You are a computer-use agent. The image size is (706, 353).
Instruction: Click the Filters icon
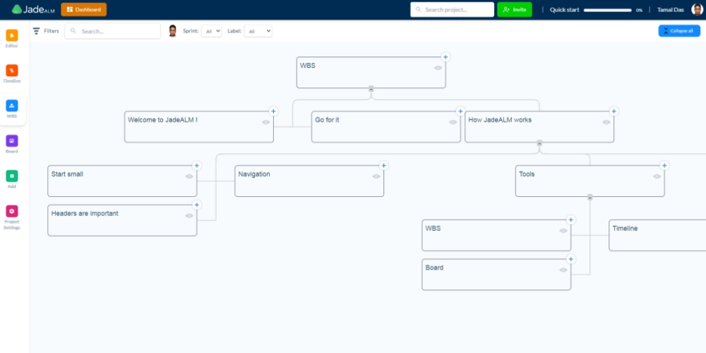point(37,31)
